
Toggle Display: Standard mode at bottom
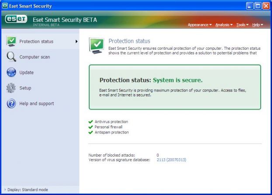pyautogui.click(x=27, y=189)
